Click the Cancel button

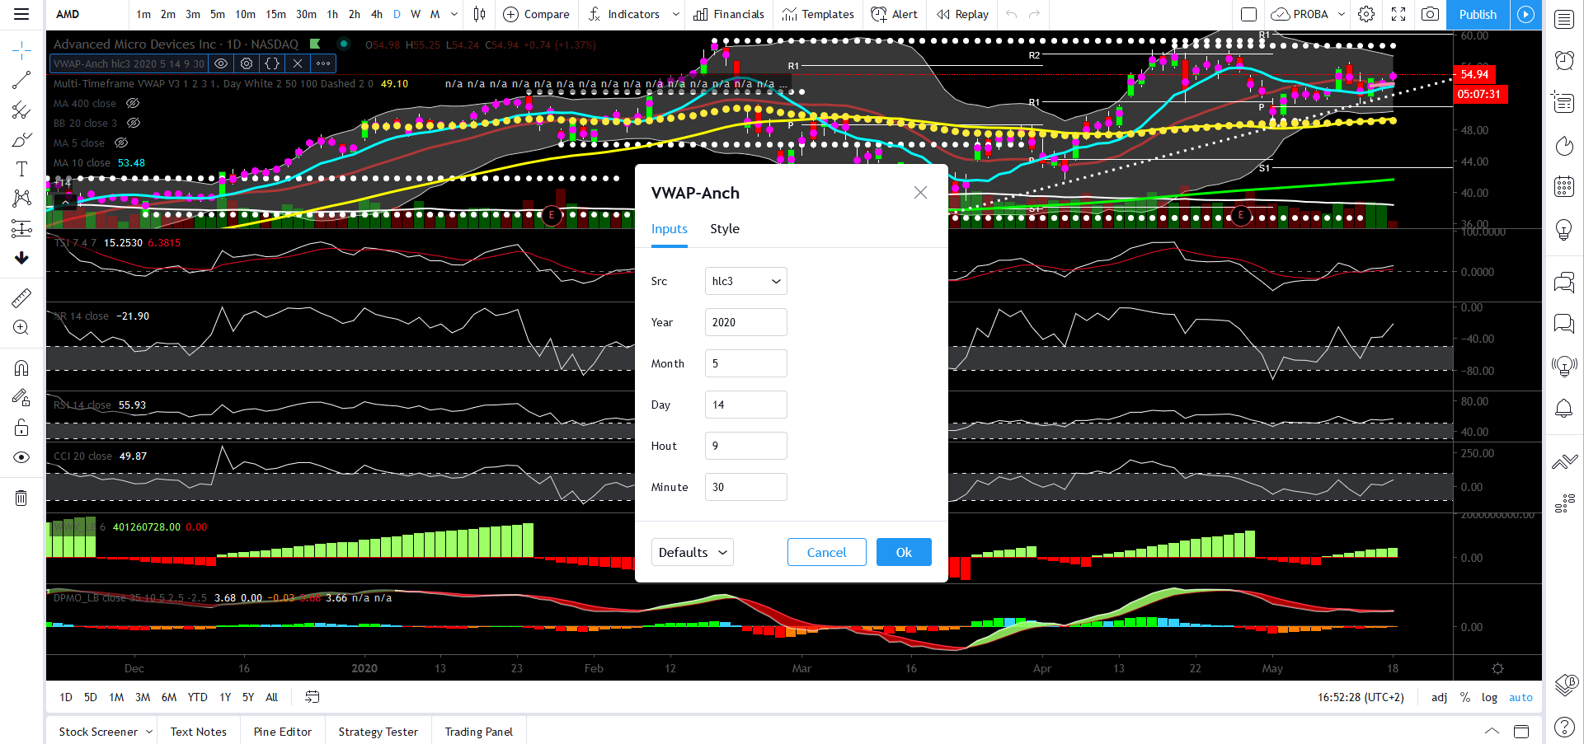pyautogui.click(x=826, y=552)
